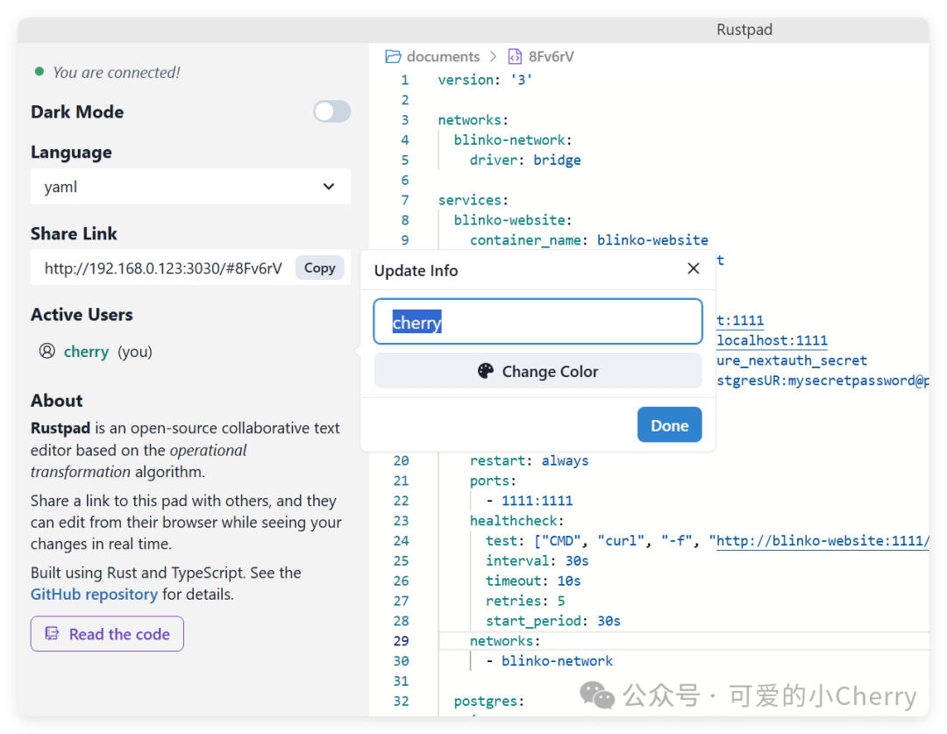Screen dimensions: 947x734
Task: Click the container_name: blinko-website line
Action: point(589,240)
